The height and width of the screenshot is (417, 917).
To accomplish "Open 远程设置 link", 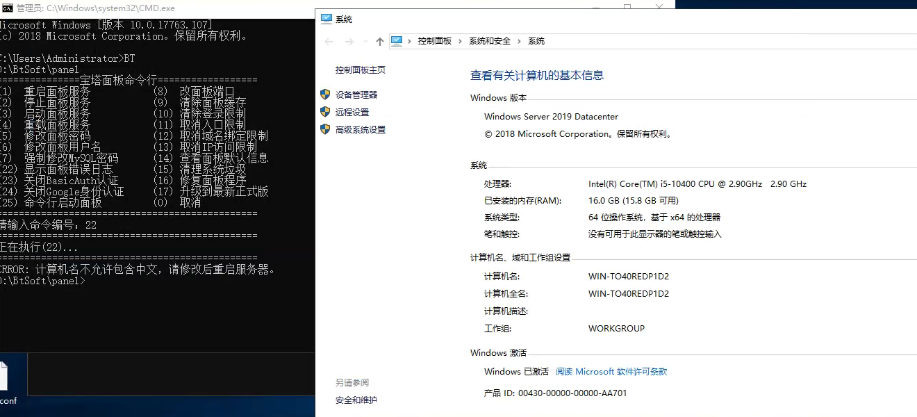I will [352, 113].
